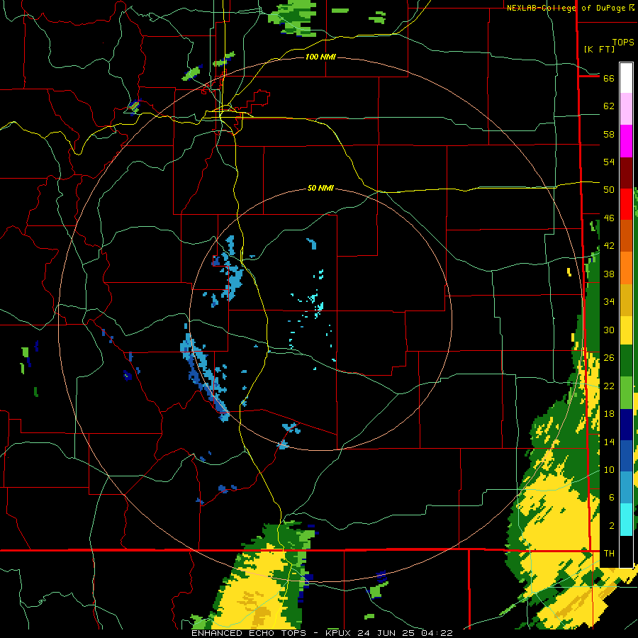The height and width of the screenshot is (638, 638).
Task: Click the legend value 34
Action: pos(609,302)
